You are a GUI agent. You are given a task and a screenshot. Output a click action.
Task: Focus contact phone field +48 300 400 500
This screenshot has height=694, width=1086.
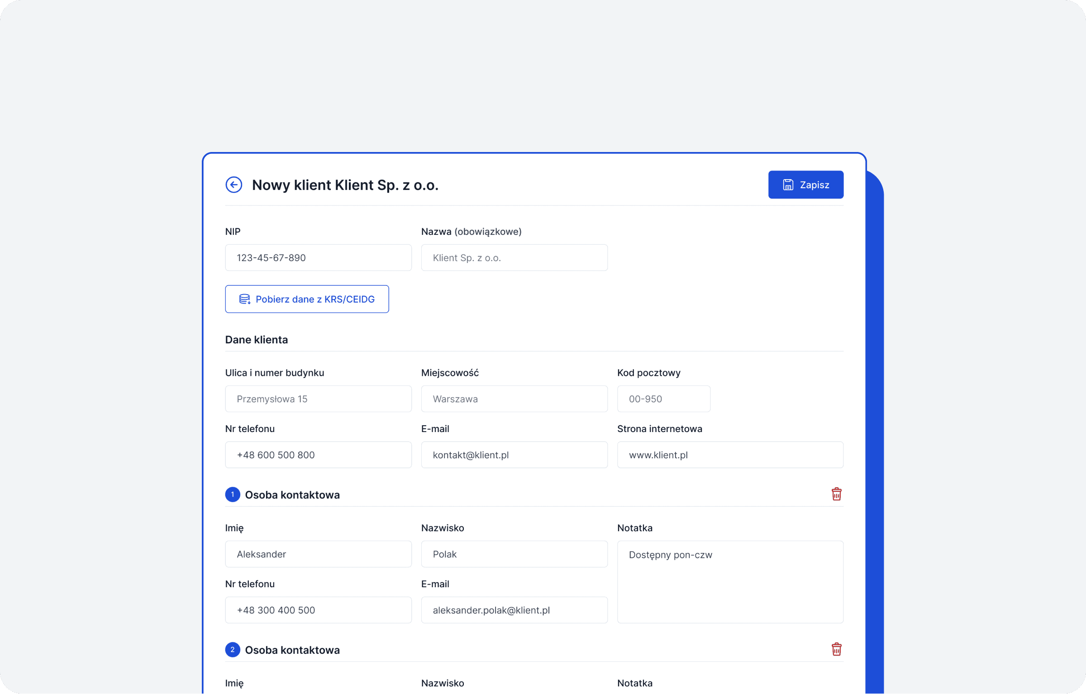318,610
